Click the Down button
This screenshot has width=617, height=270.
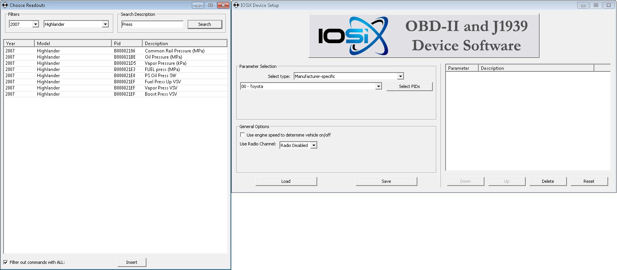pyautogui.click(x=465, y=181)
